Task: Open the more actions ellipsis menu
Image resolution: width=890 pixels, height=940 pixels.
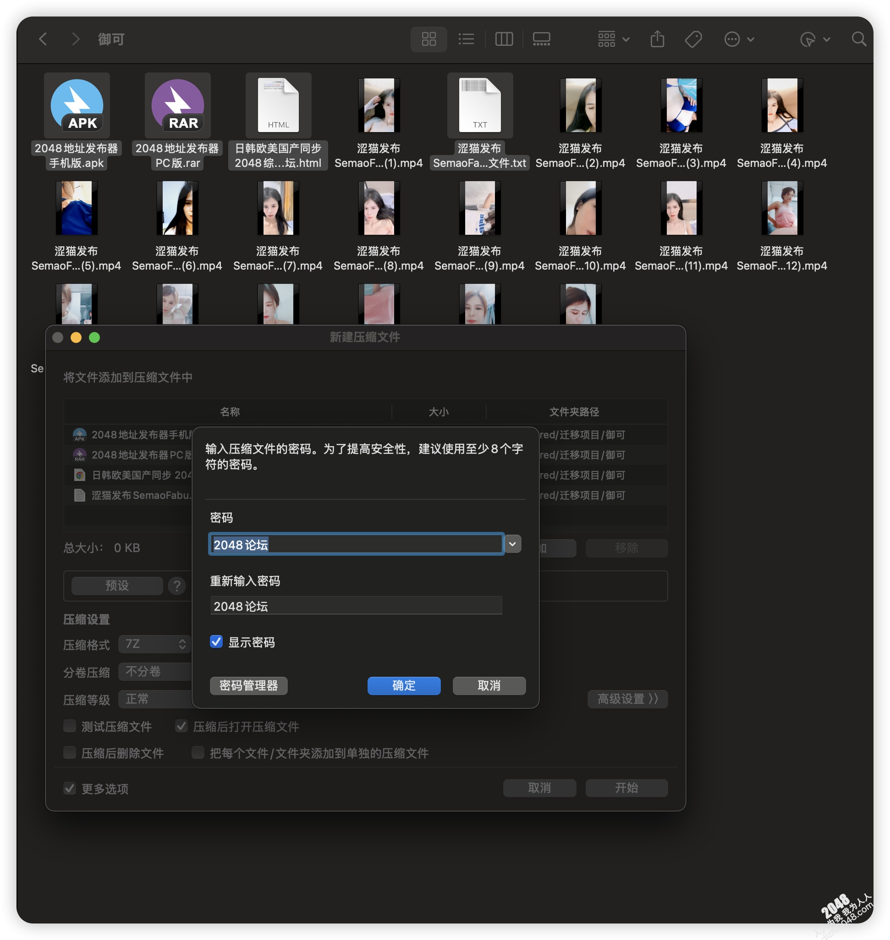Action: 739,39
